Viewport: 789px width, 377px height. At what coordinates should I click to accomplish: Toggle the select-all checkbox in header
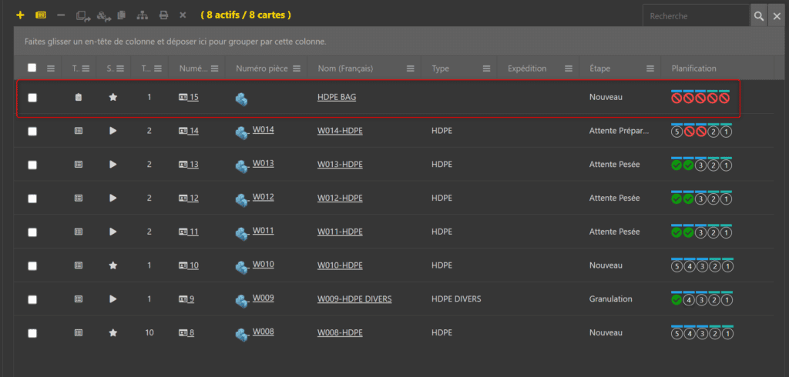point(32,68)
